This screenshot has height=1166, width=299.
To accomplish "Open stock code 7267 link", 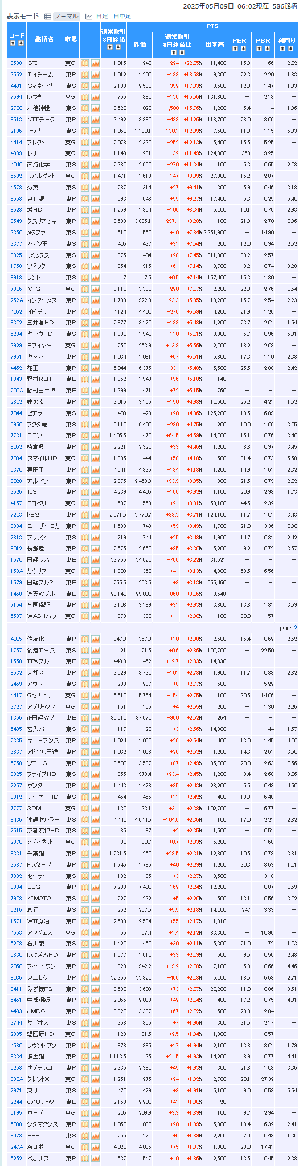I will [x=16, y=785].
